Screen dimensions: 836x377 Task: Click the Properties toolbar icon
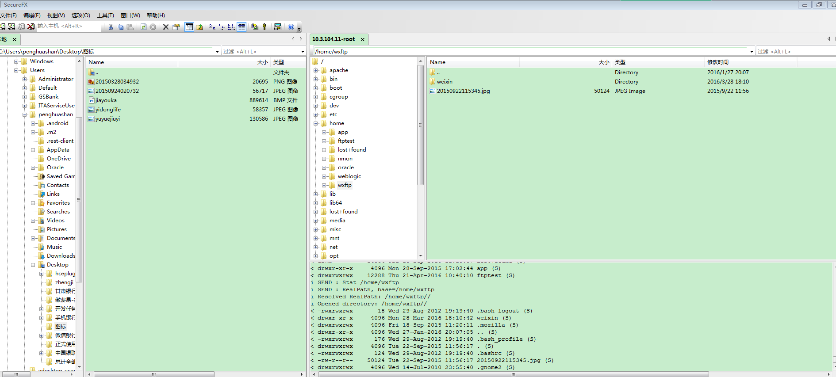[x=176, y=27]
